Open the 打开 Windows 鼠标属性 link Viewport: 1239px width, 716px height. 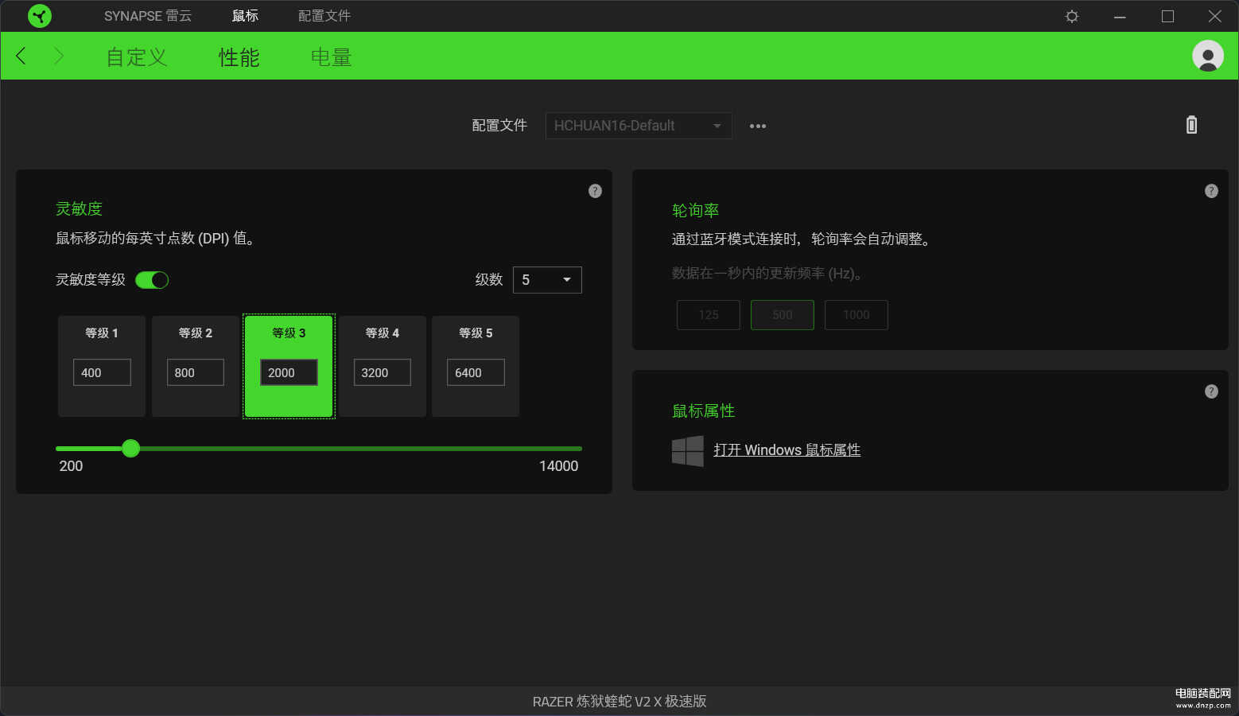pyautogui.click(x=787, y=450)
